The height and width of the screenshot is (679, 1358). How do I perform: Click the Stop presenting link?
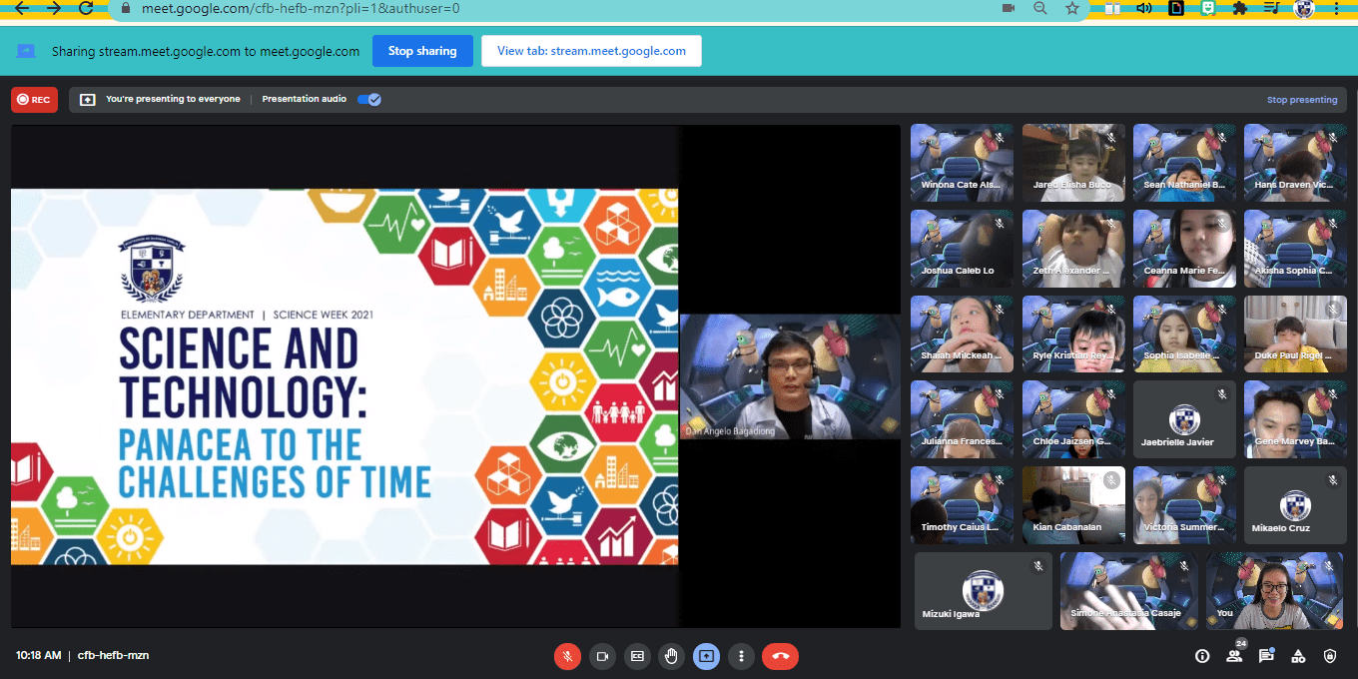point(1302,100)
